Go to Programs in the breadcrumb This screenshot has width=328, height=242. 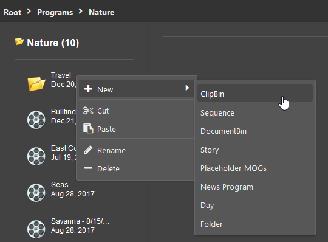coord(55,12)
